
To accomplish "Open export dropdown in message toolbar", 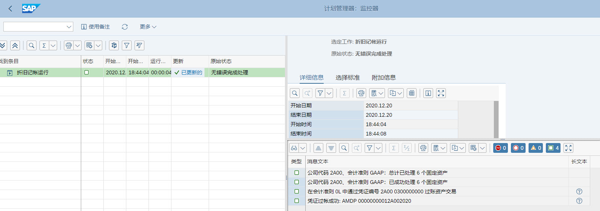I will tap(458, 148).
